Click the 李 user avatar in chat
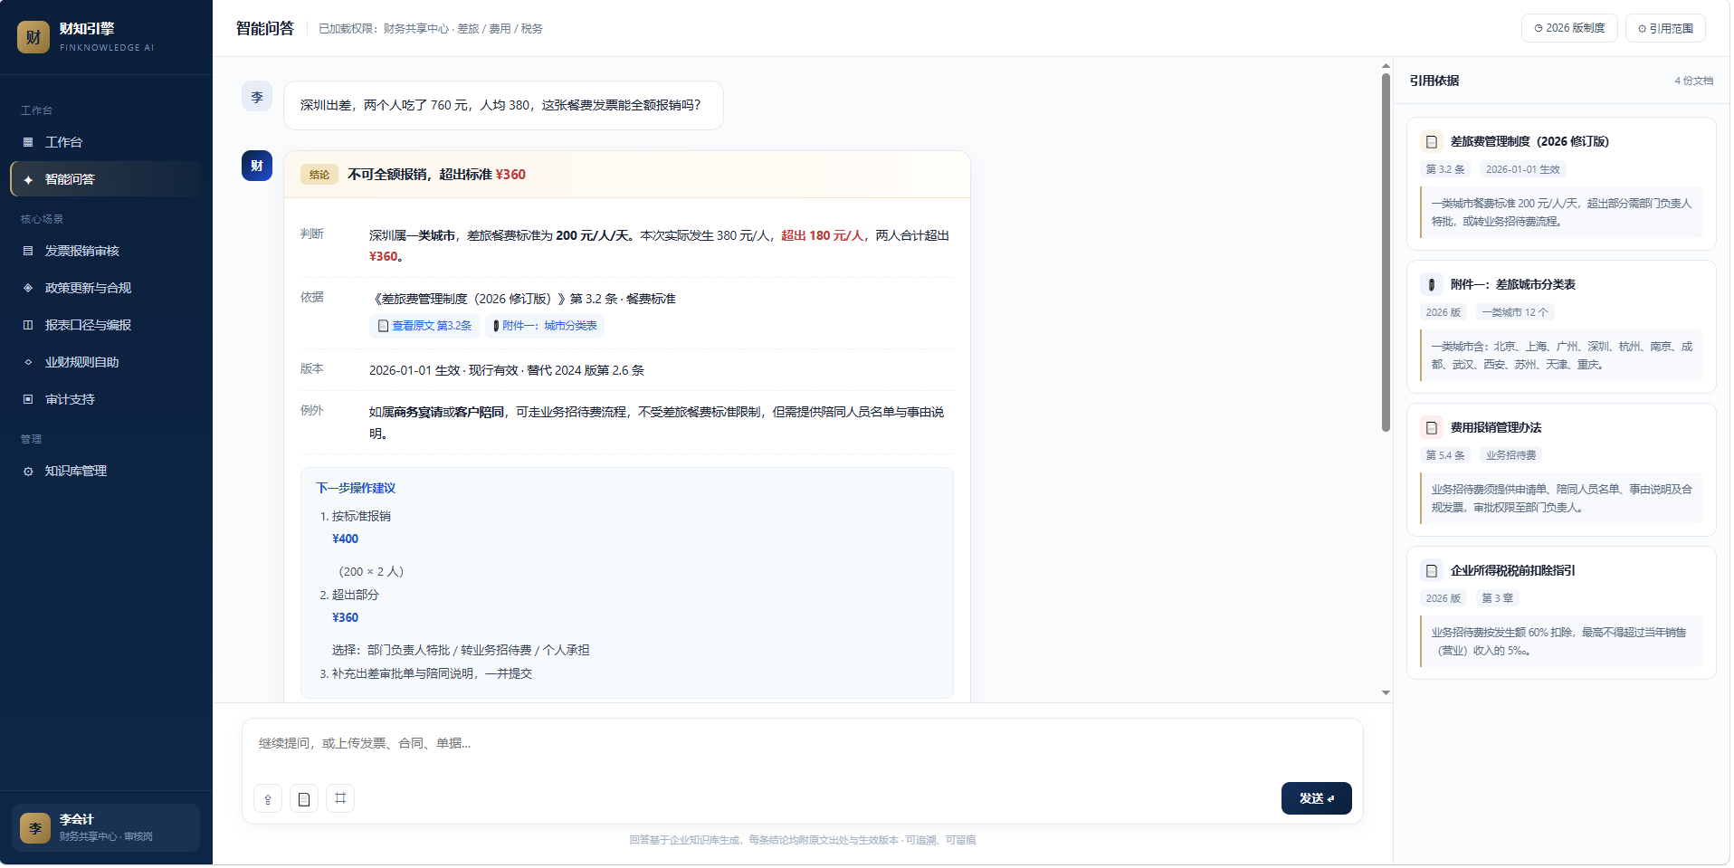Viewport: 1734px width, 868px height. [257, 97]
